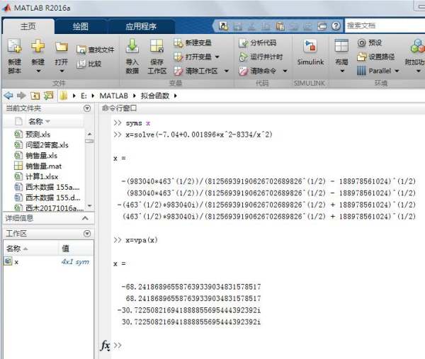Expand Open Variable (打开变量) dropdown arrow
425x359 pixels.
pyautogui.click(x=217, y=57)
